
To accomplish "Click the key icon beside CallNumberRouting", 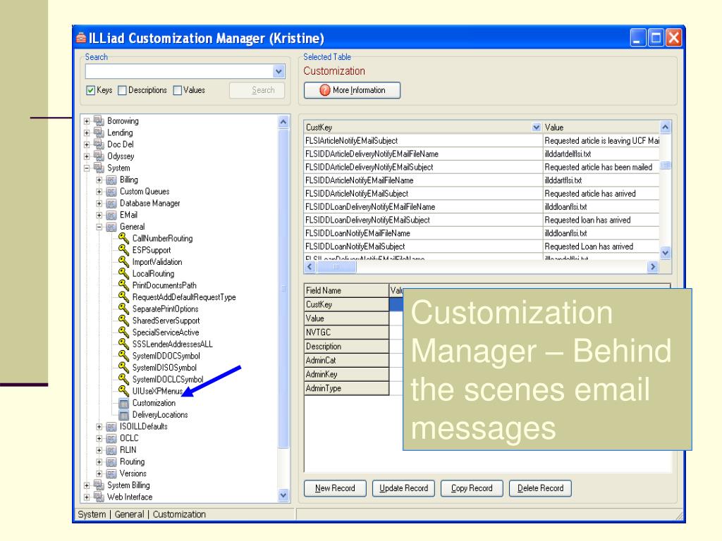I will 123,238.
